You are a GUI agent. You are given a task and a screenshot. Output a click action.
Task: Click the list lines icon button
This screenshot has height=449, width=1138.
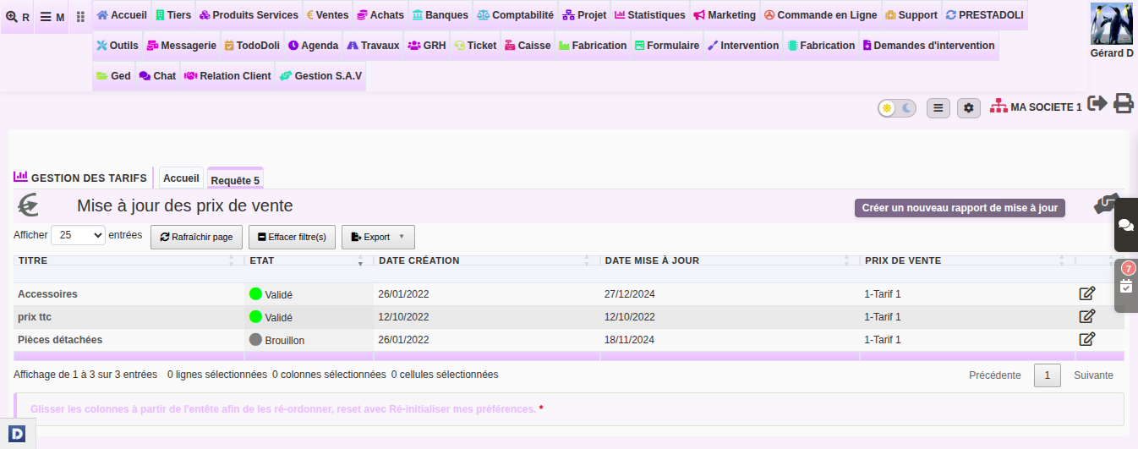pos(938,108)
